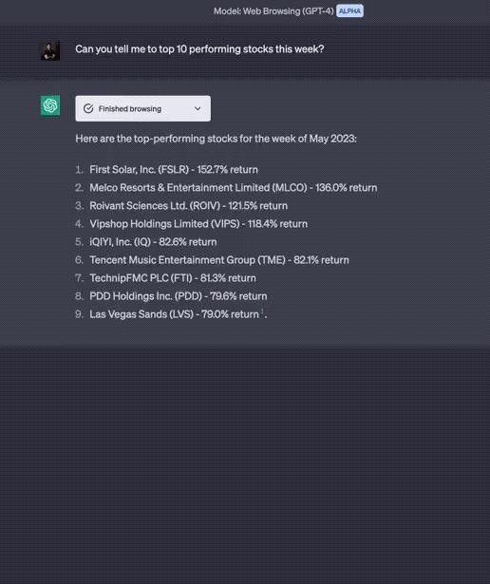Expand the Finished browsing chevron
This screenshot has width=490, height=584.
tap(198, 108)
